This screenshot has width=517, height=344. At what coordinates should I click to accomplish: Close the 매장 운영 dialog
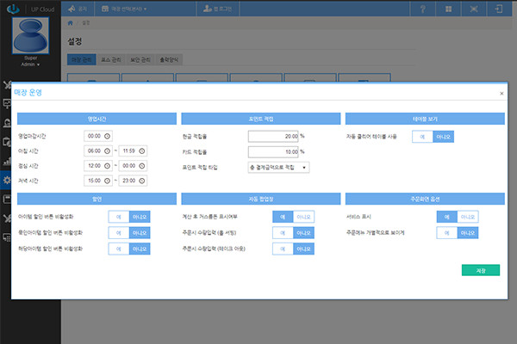point(501,93)
